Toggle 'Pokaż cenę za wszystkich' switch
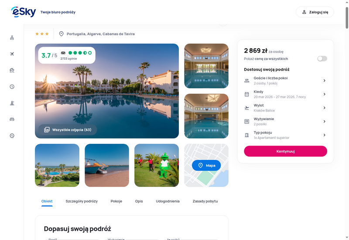This screenshot has height=240, width=349. coord(322,59)
